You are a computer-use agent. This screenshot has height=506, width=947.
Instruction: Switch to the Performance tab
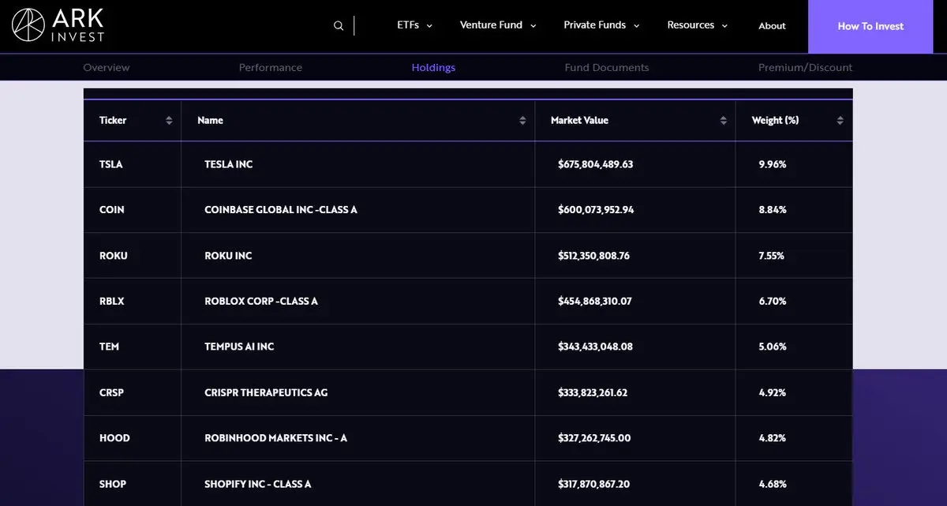(x=271, y=68)
